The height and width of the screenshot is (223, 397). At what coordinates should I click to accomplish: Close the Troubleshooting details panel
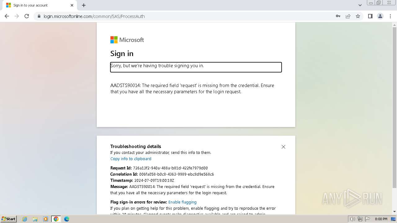[x=283, y=147]
